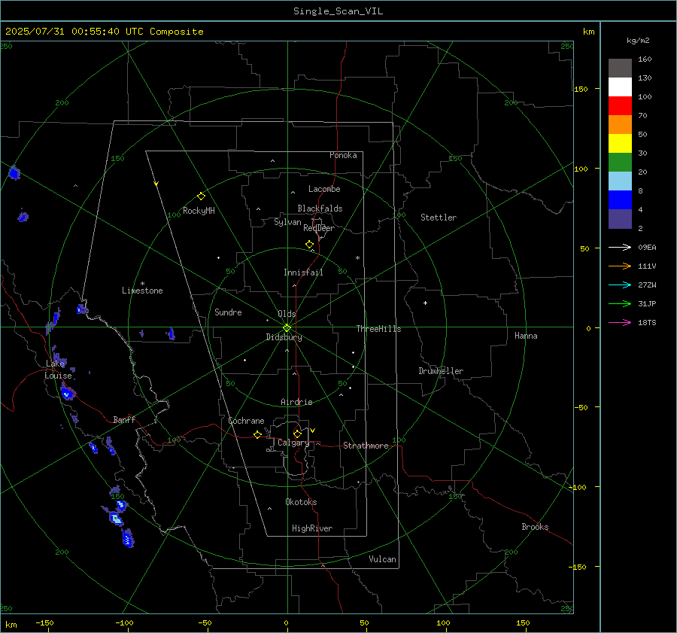Image resolution: width=677 pixels, height=633 pixels.
Task: Select the Ponoka label
Action: [343, 155]
